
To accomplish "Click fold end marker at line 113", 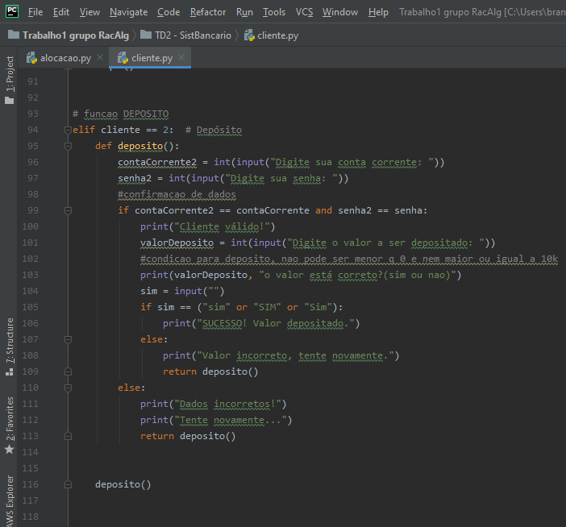I will 68,436.
